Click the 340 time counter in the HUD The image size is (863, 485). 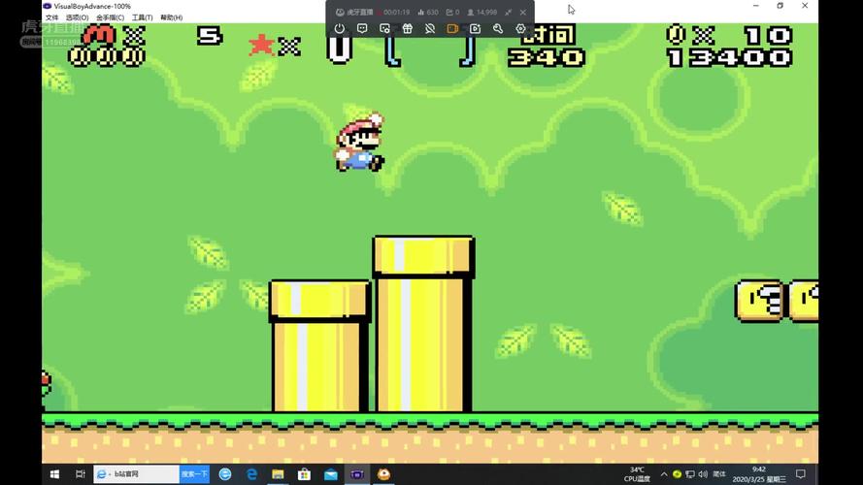pos(546,58)
